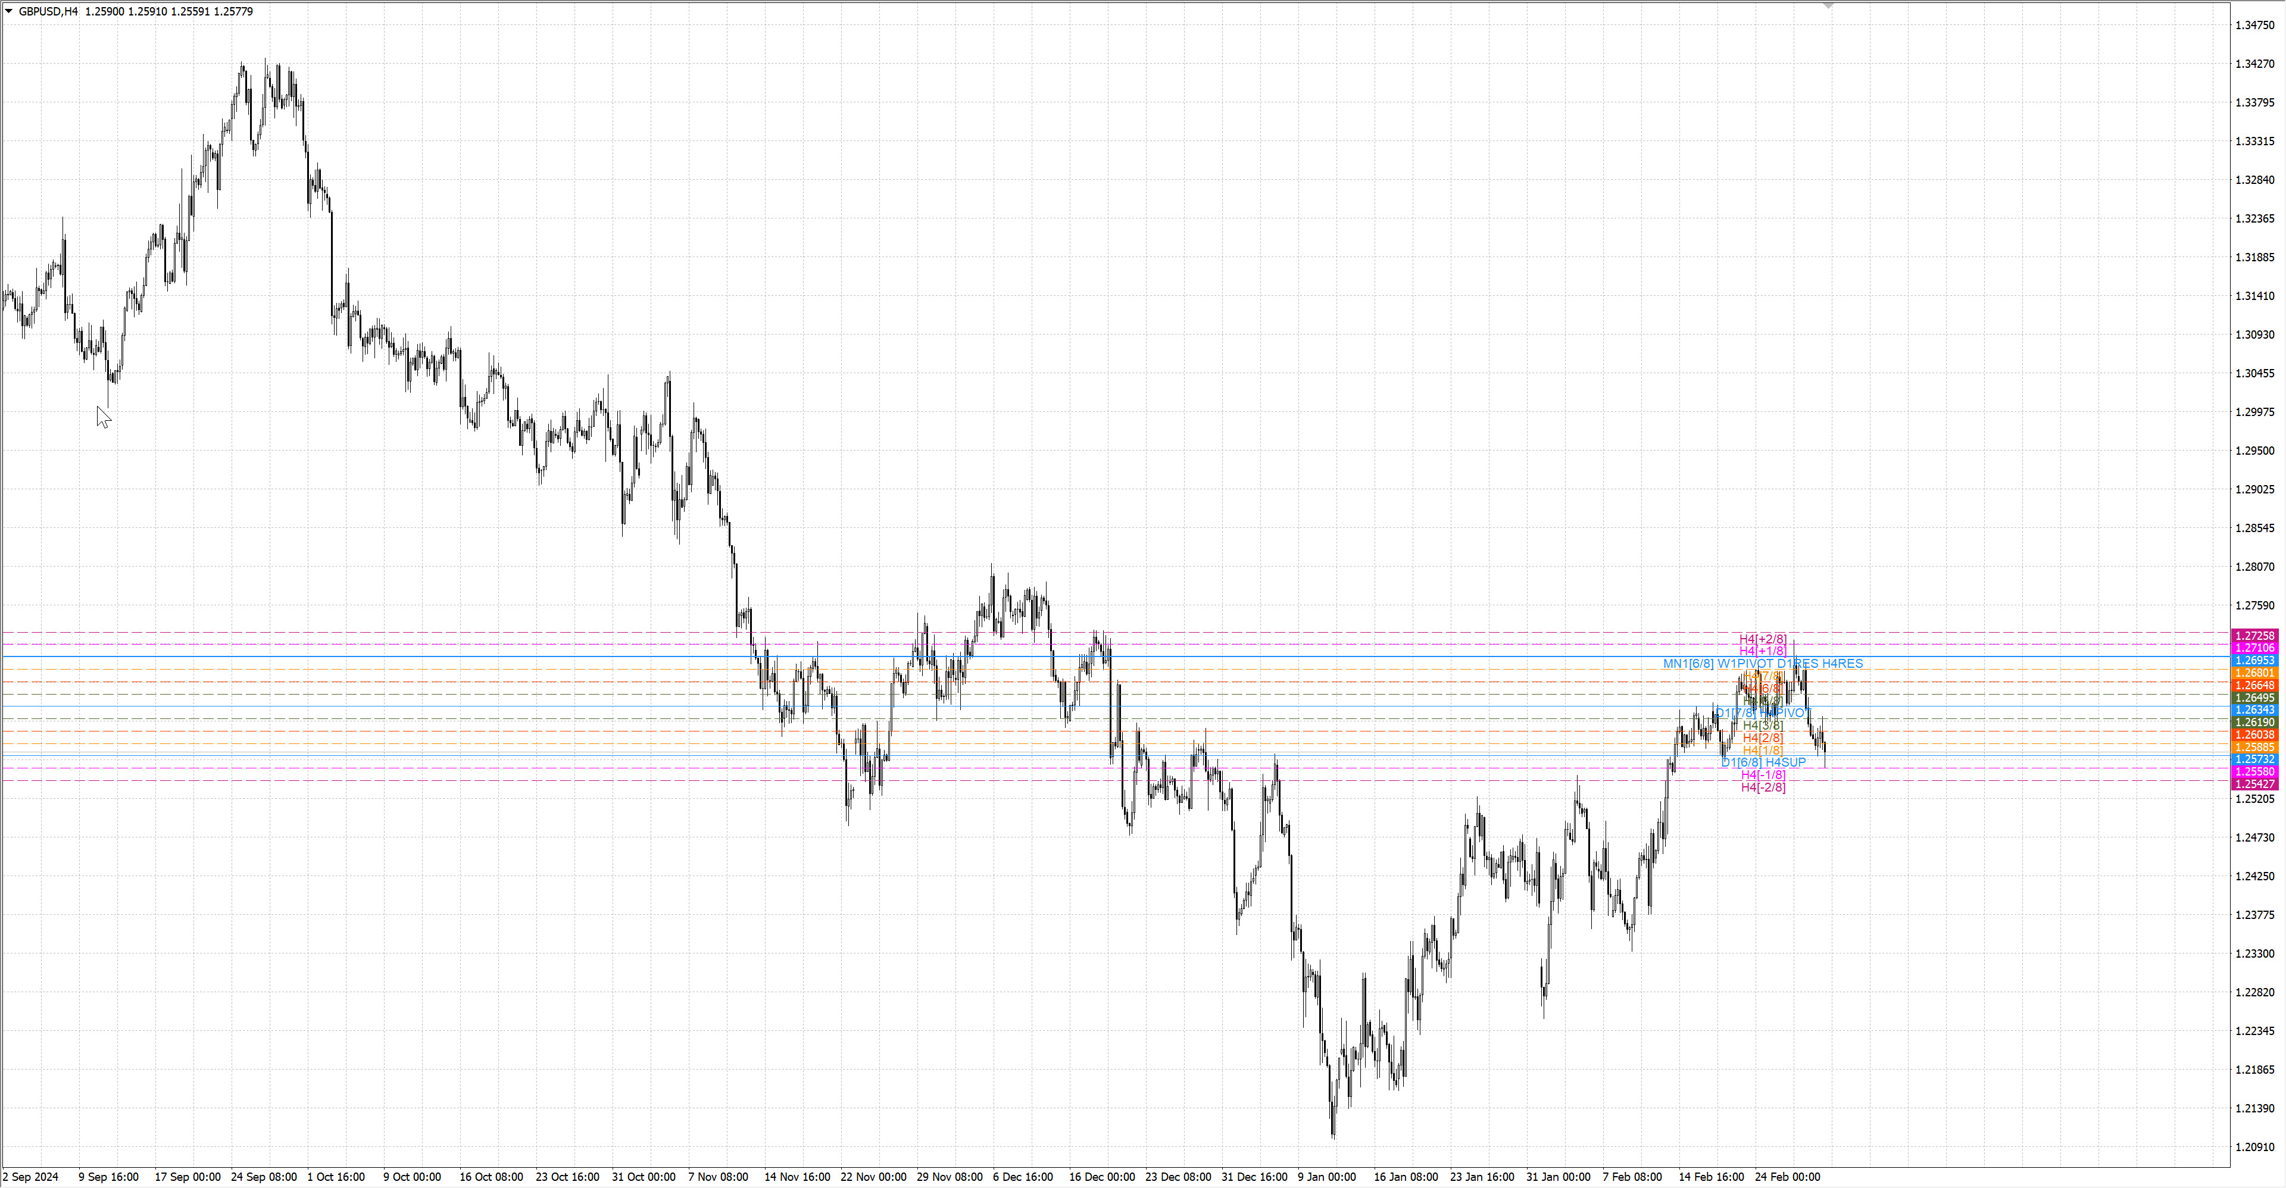Click the orange 1.25885 price tag
The width and height of the screenshot is (2286, 1188).
pyautogui.click(x=2254, y=747)
